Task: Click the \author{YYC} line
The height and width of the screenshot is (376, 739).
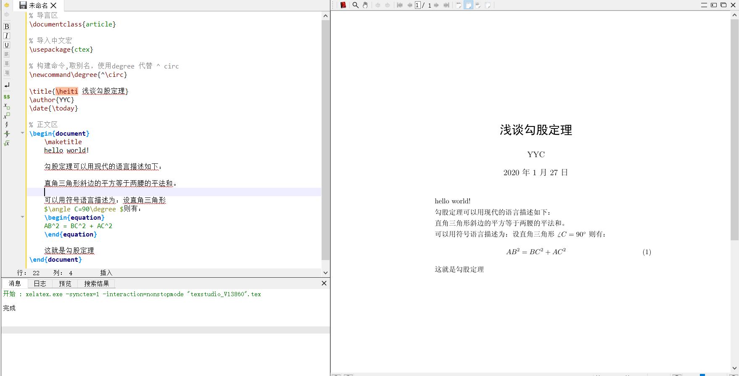Action: (52, 100)
